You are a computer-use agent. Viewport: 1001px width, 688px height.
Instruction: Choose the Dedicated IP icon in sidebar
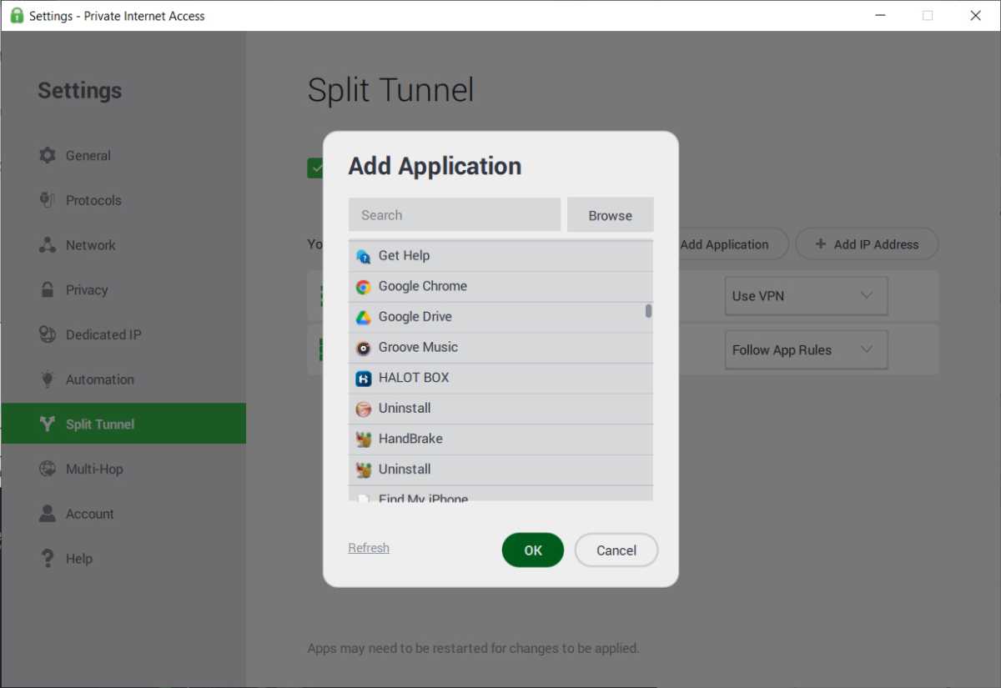pos(48,334)
